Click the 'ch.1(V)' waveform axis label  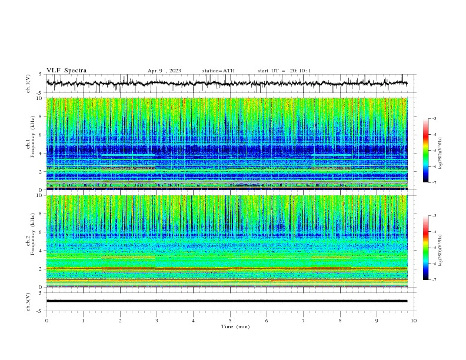pos(28,84)
